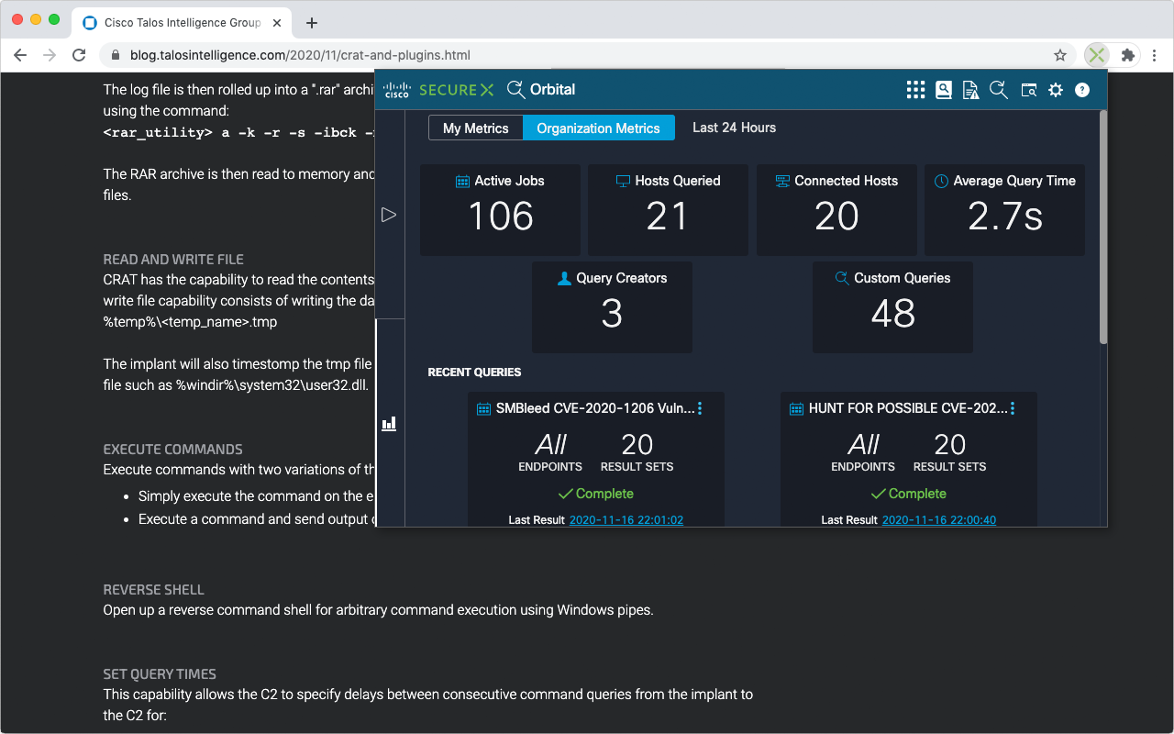Open the query catalog icon
Viewport: 1174px width, 734px height.
(944, 90)
